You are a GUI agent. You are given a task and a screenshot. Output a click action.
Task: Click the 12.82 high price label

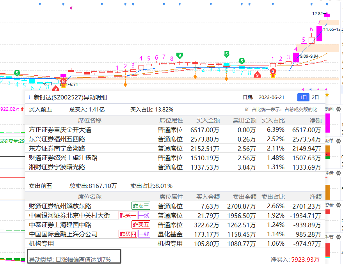click(317, 14)
